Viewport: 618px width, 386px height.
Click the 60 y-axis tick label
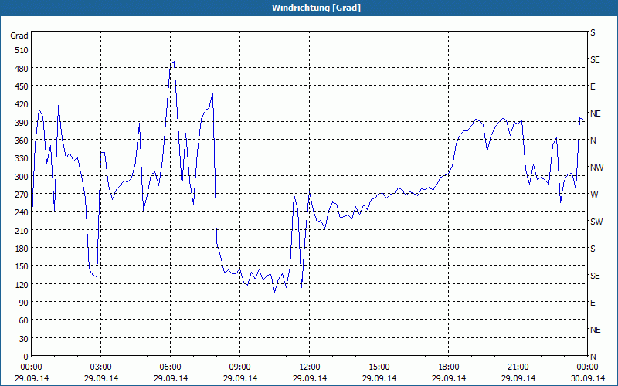[24, 320]
